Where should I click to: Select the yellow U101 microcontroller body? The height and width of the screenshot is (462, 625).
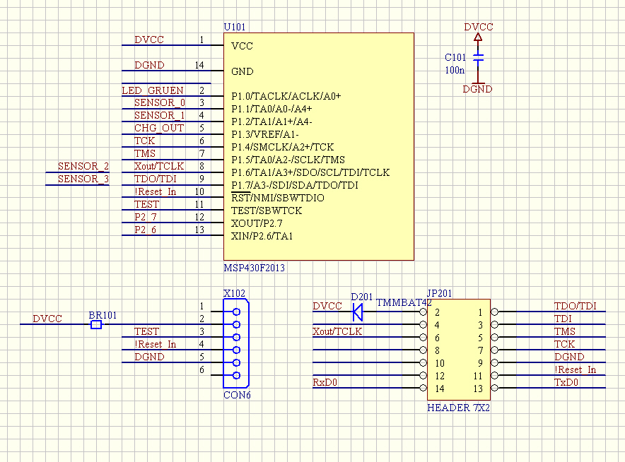click(319, 146)
